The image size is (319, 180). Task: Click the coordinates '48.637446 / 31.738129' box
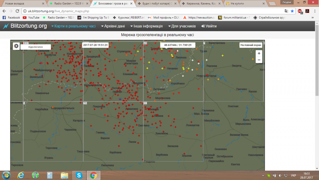pyautogui.click(x=178, y=45)
